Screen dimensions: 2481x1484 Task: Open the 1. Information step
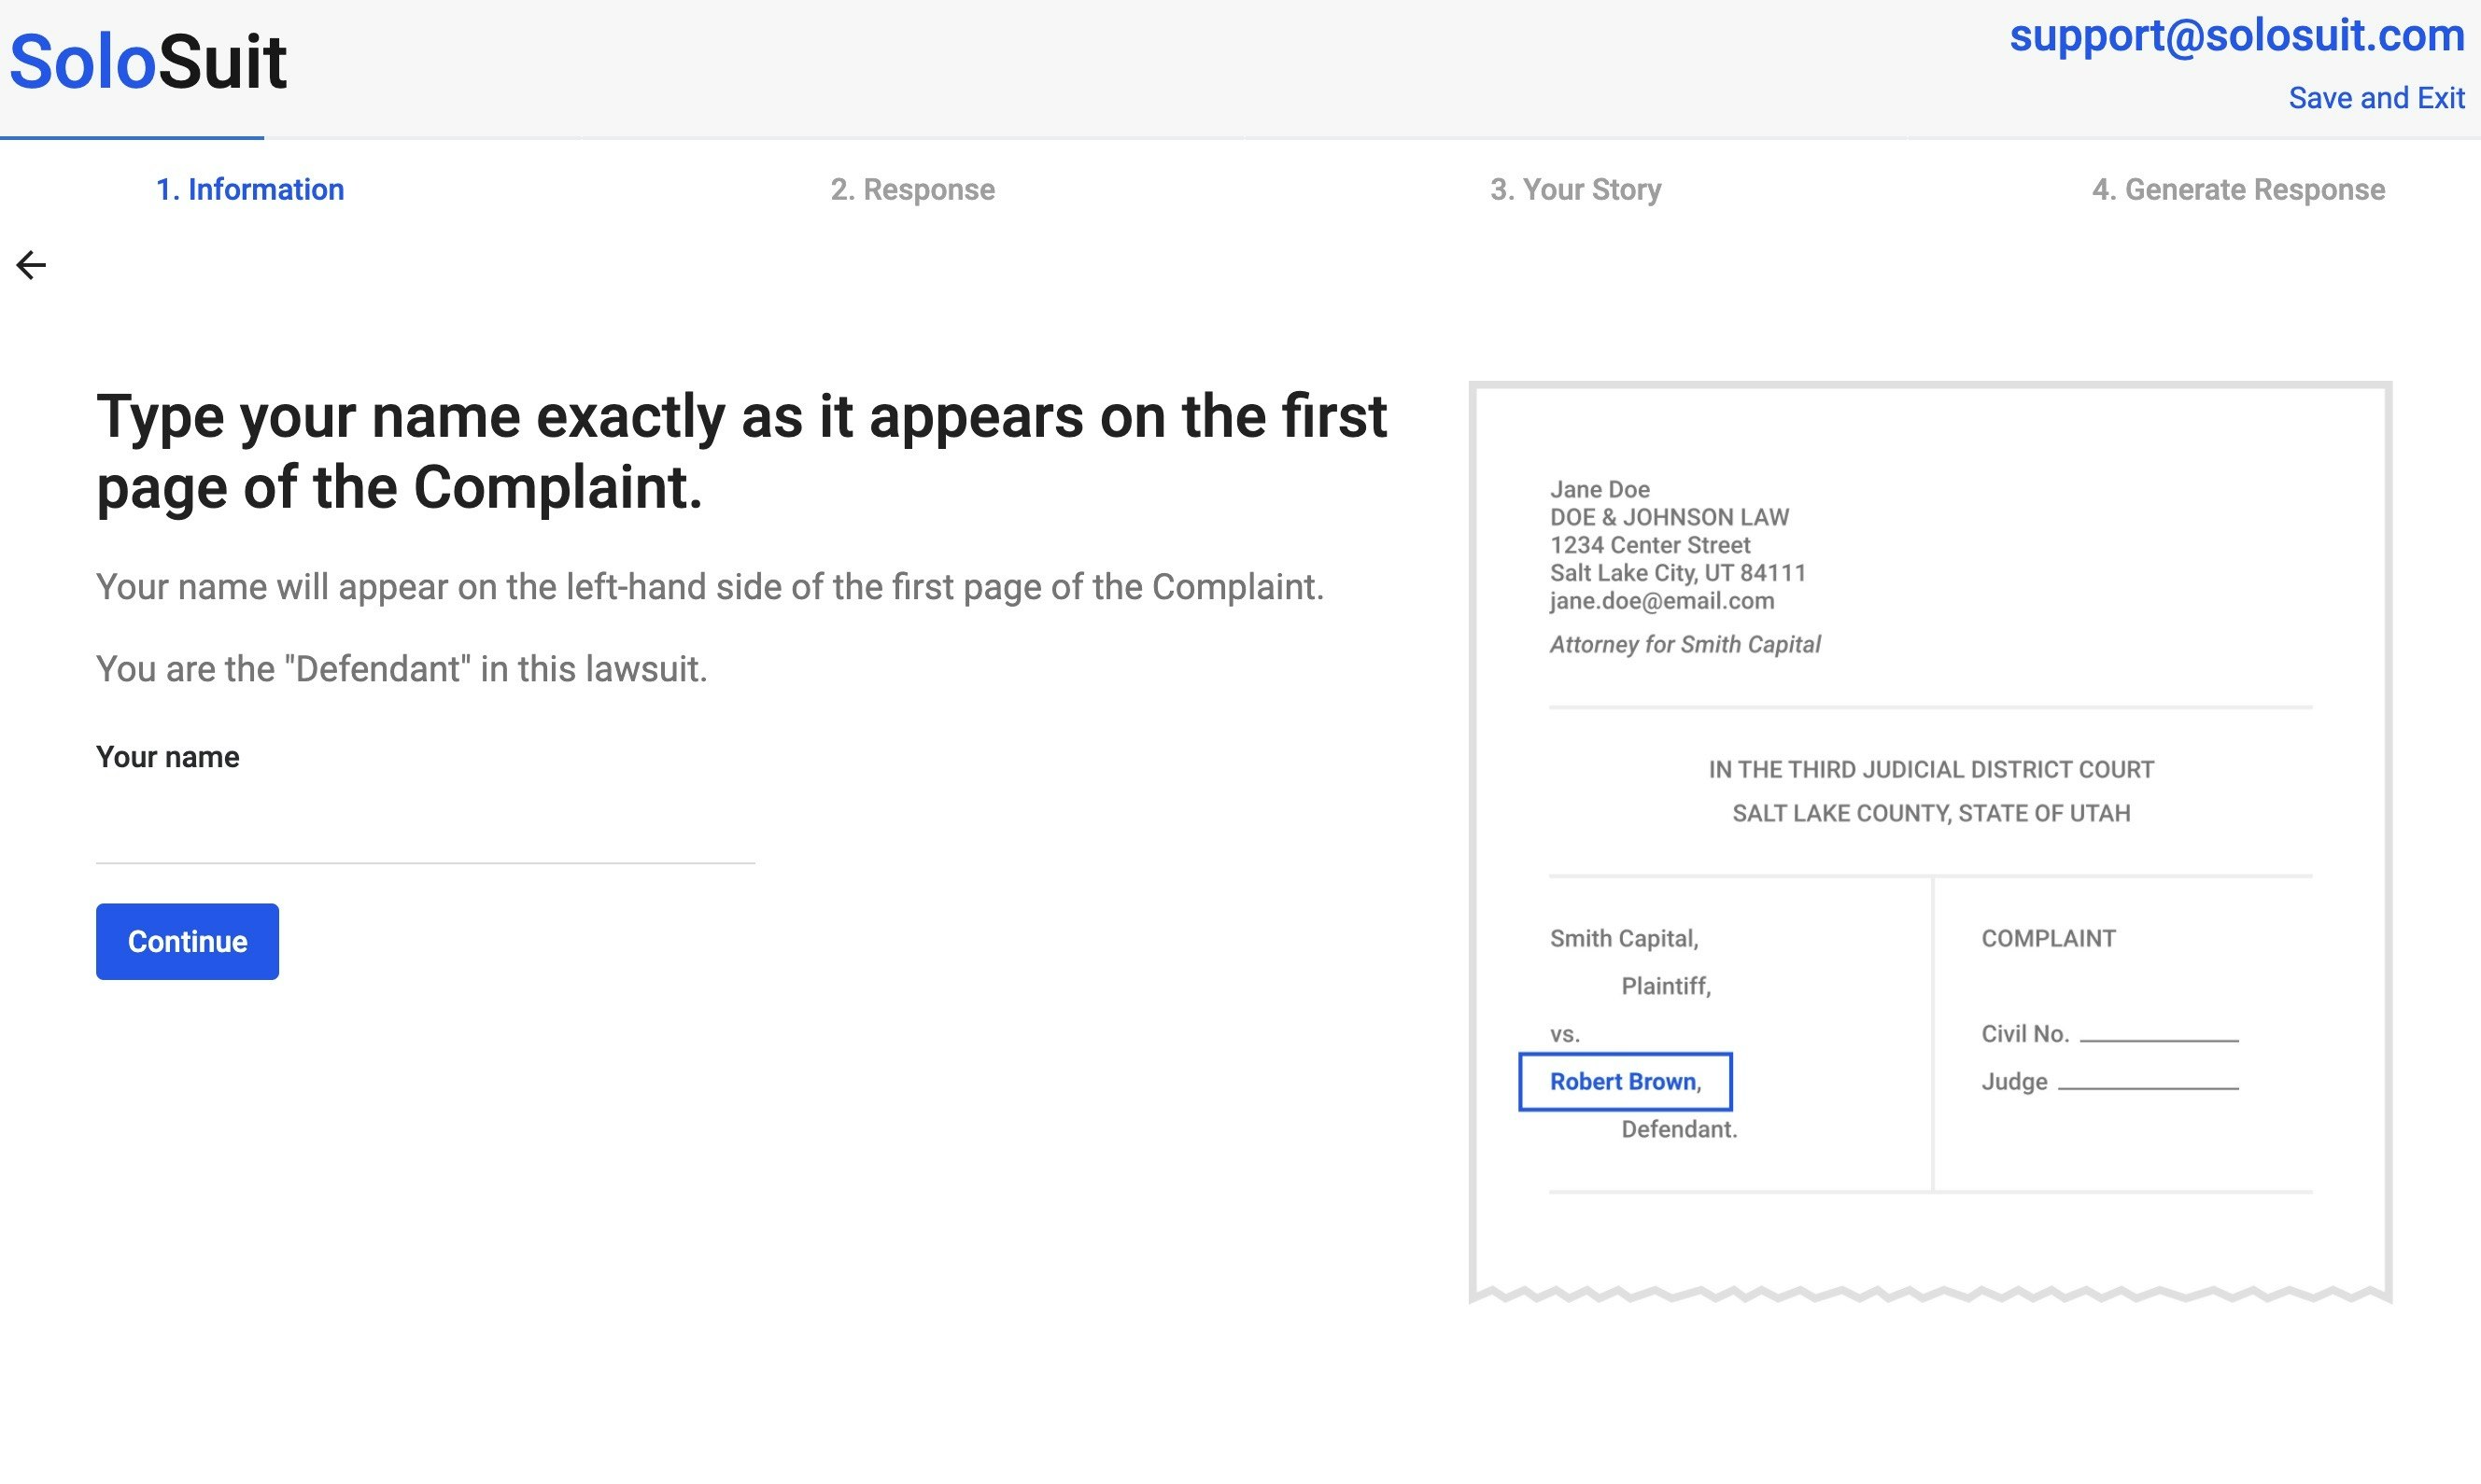(x=250, y=190)
